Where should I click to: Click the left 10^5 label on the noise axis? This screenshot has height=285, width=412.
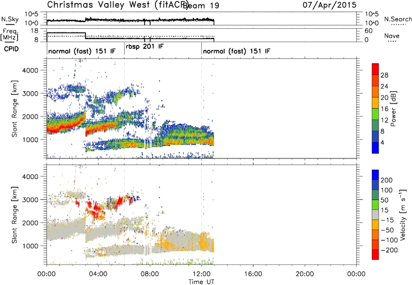[32, 14]
